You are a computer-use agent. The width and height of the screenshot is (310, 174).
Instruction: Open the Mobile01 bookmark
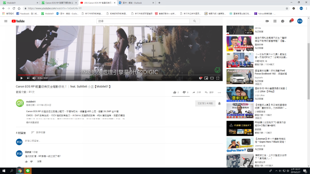tap(47, 14)
